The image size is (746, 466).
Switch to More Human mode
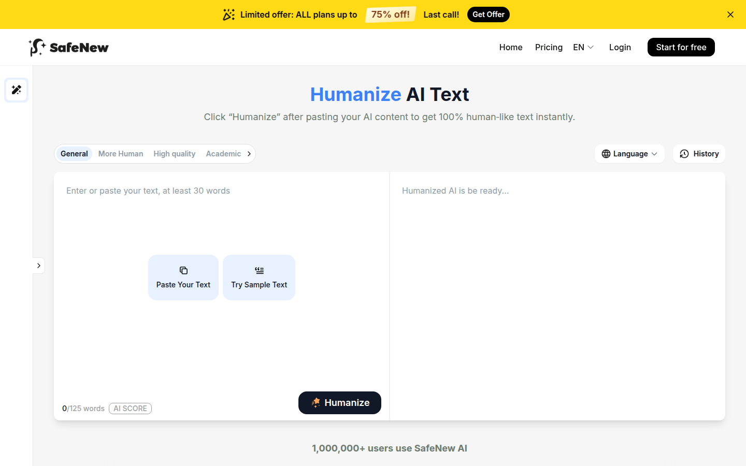[121, 154]
